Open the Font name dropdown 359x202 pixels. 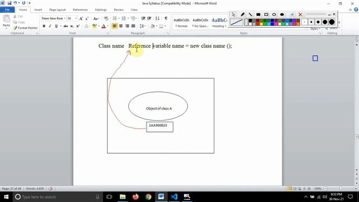[x=65, y=19]
